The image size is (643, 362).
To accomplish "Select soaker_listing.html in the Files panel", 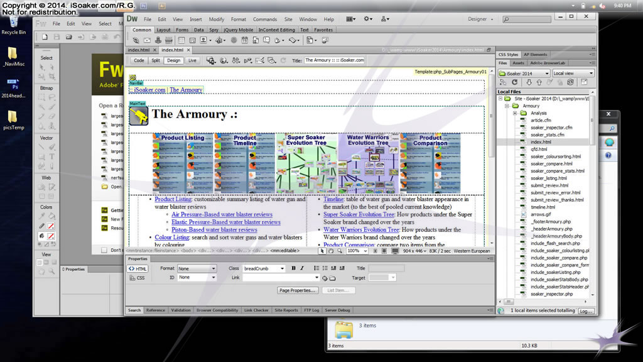I will click(548, 178).
